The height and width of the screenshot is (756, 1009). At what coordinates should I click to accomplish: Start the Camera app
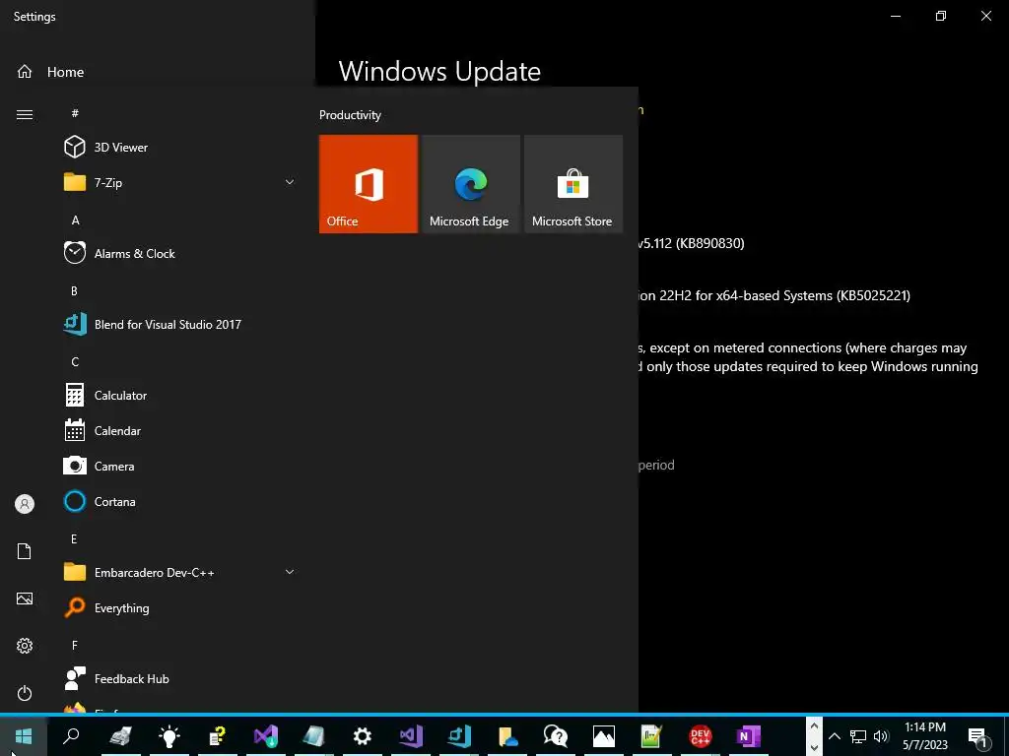(x=180, y=466)
